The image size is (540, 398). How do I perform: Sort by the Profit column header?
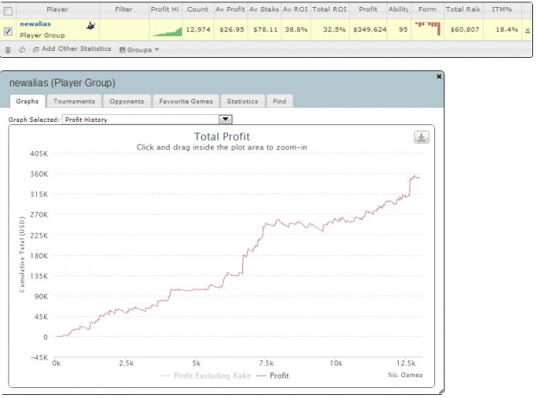(368, 9)
